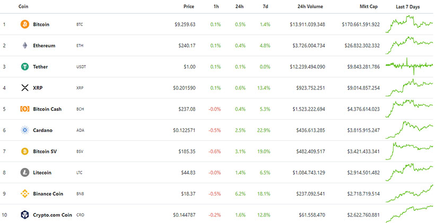
Task: Click Bitcoin market cap $170,661,591,922
Action: 361,24
